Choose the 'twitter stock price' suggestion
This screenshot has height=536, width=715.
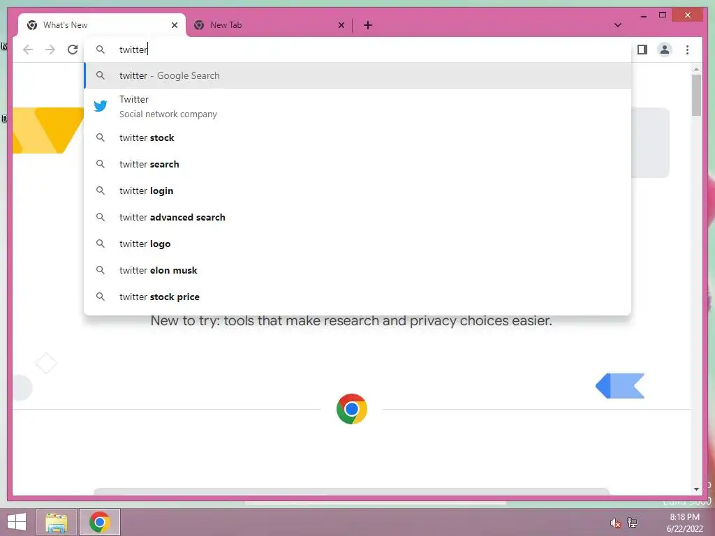tap(357, 297)
